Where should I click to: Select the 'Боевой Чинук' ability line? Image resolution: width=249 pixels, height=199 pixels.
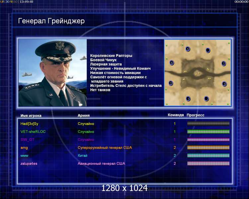(103, 60)
